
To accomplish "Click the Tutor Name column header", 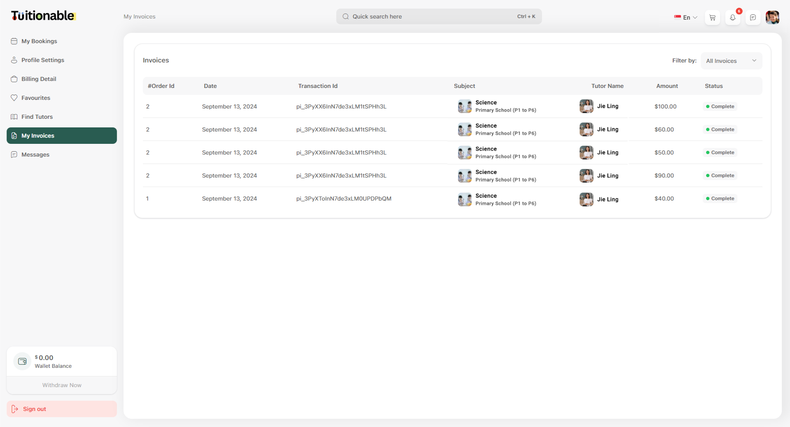I will coord(607,86).
